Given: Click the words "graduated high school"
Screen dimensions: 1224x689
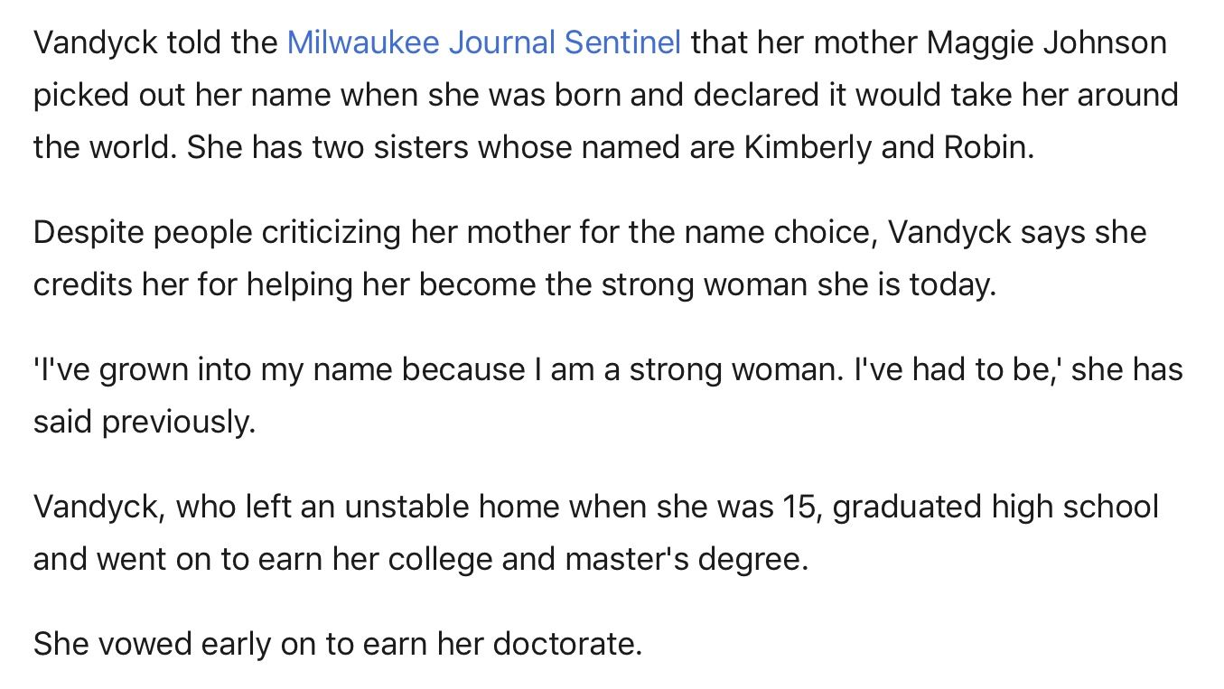Looking at the screenshot, I should [x=995, y=507].
